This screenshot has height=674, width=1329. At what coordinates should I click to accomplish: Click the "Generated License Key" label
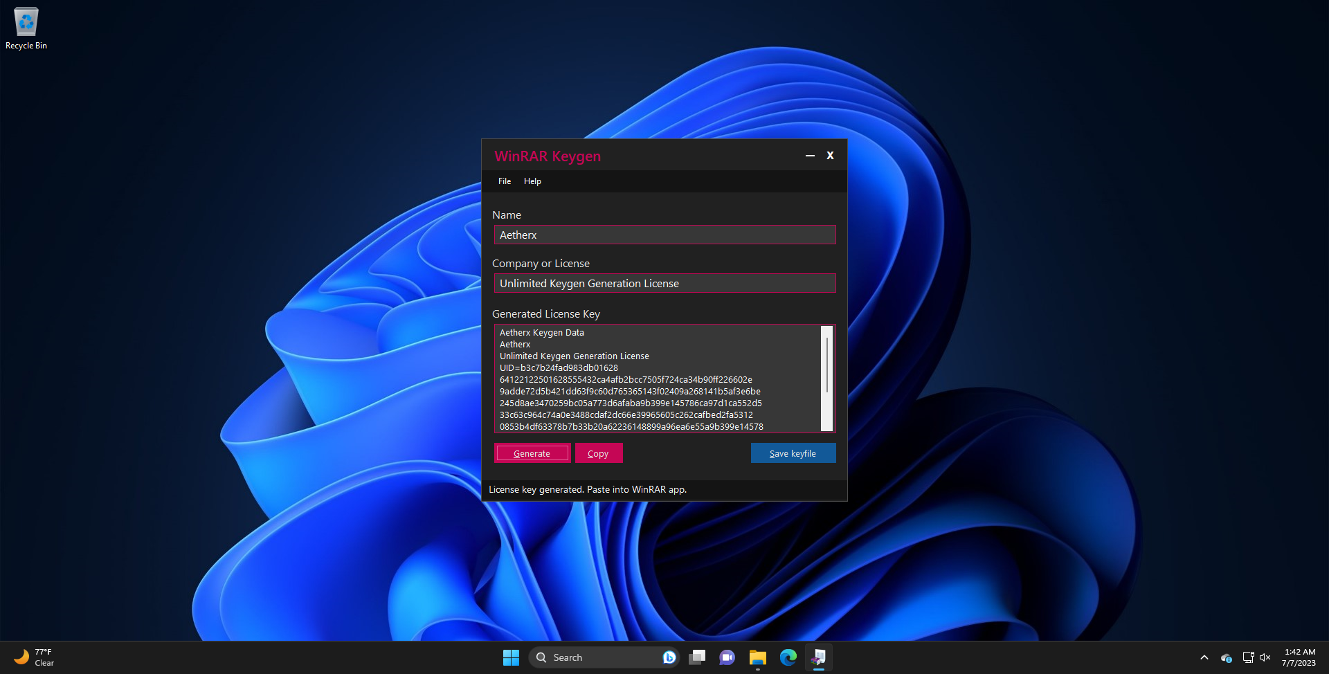point(546,314)
